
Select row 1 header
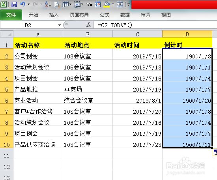pos(7,43)
